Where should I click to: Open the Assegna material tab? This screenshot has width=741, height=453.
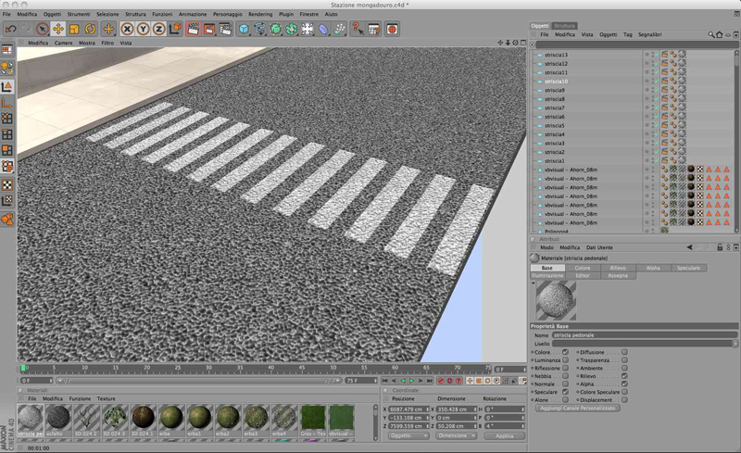click(618, 275)
